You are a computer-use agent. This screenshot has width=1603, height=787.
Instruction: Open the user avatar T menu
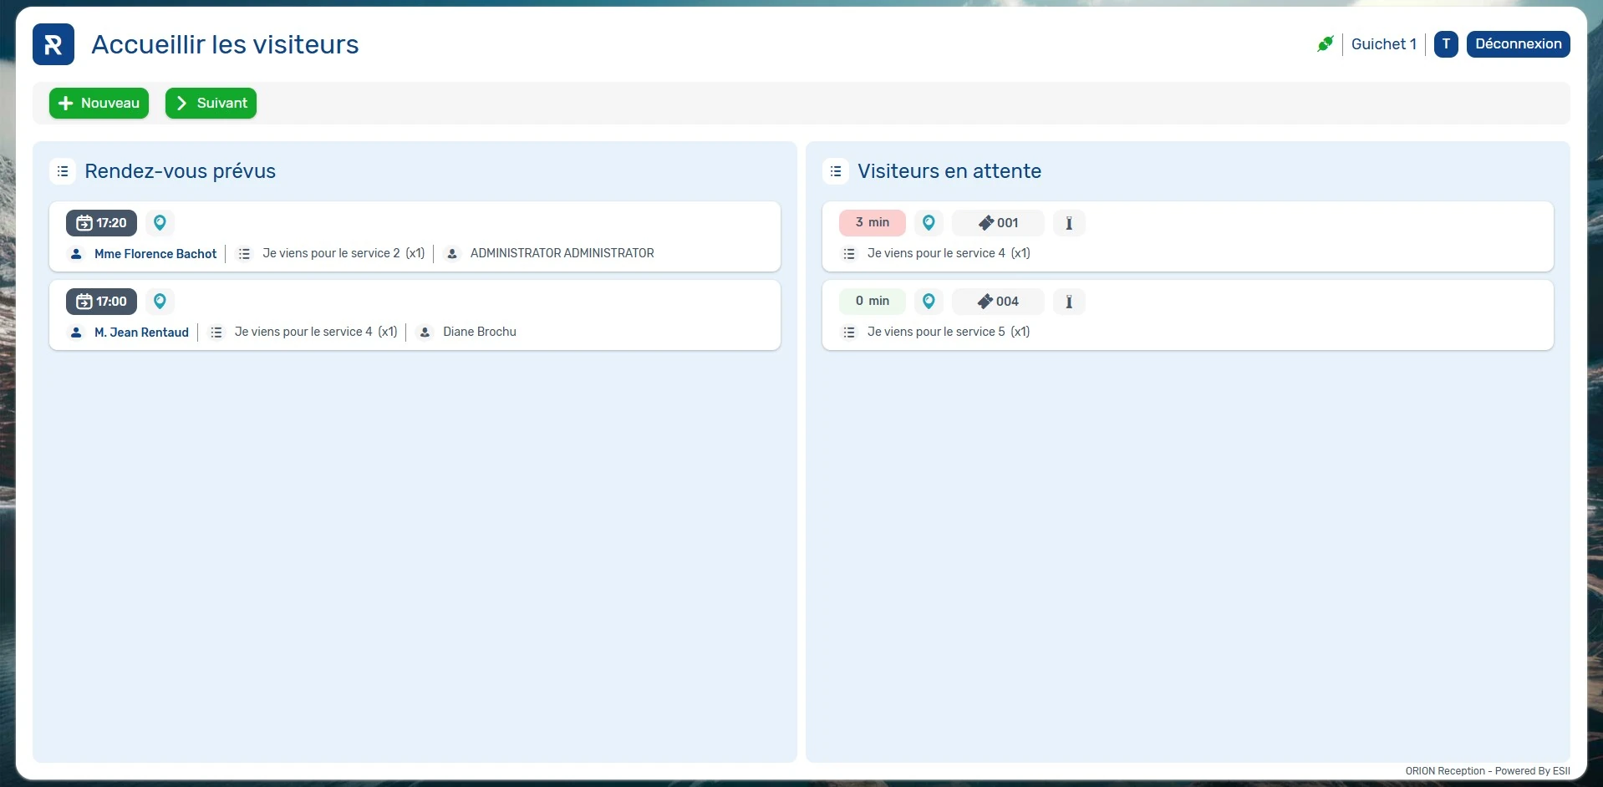pos(1446,44)
